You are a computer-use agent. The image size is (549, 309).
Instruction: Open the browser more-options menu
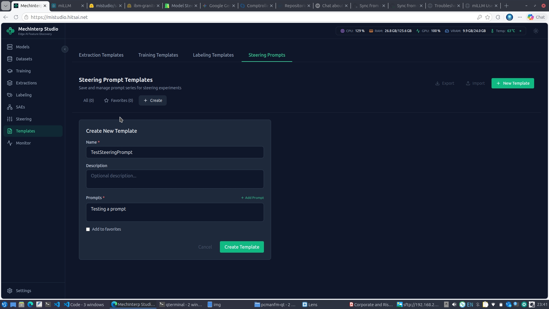(520, 17)
